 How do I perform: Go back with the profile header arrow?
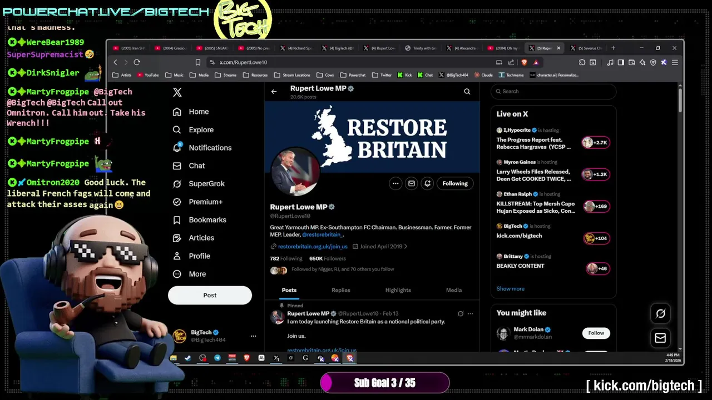coord(274,92)
